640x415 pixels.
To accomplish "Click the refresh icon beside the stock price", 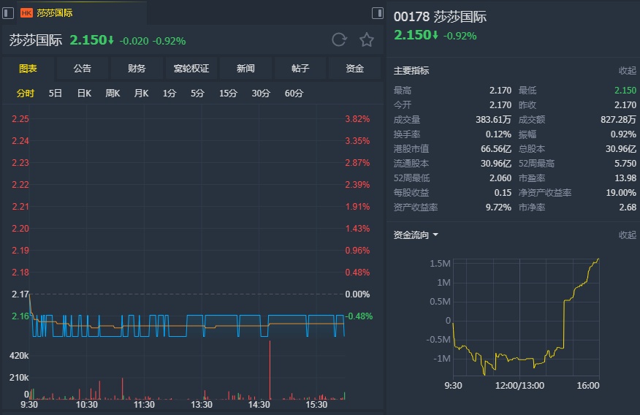I will click(x=339, y=40).
